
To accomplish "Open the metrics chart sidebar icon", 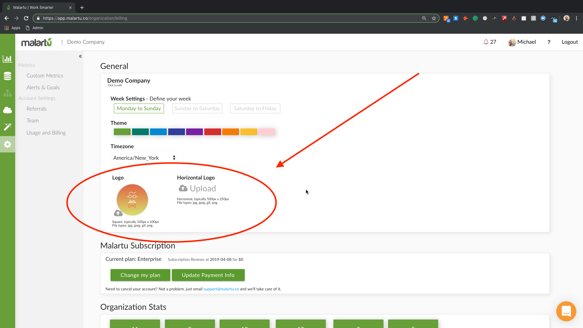I will click(7, 59).
